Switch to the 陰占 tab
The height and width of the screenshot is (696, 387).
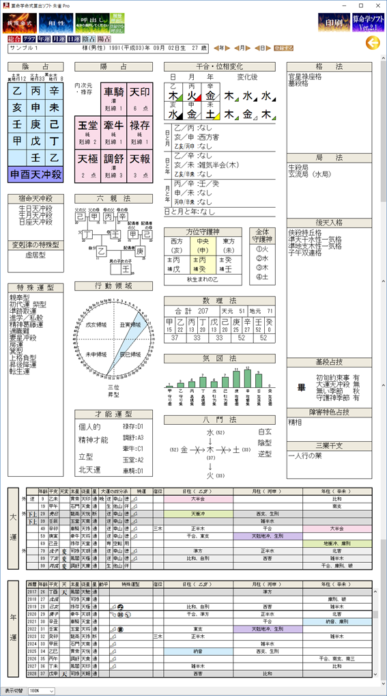coord(88,39)
